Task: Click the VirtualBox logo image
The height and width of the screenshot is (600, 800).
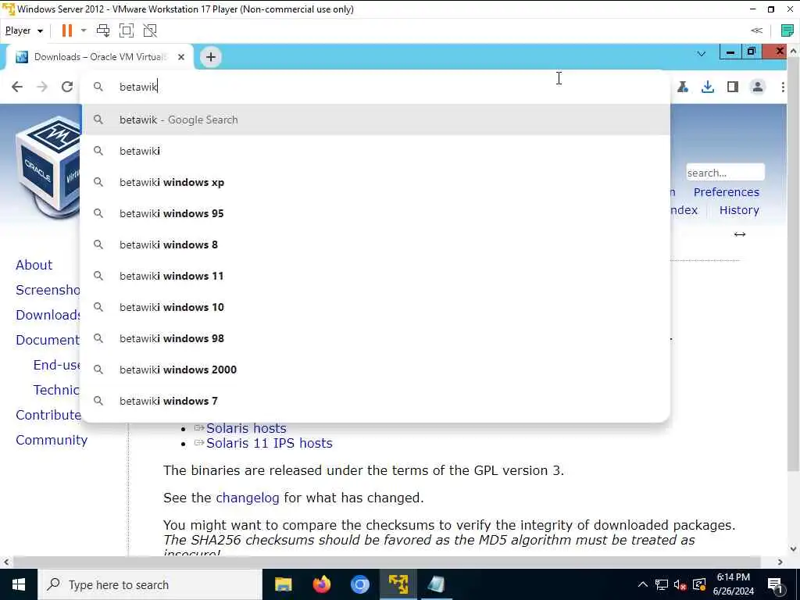Action: point(48,166)
